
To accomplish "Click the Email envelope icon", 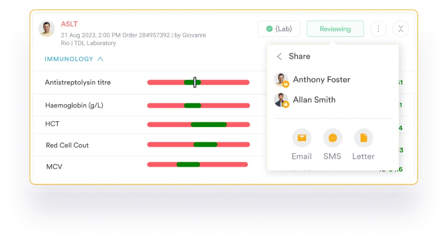I will (x=301, y=138).
